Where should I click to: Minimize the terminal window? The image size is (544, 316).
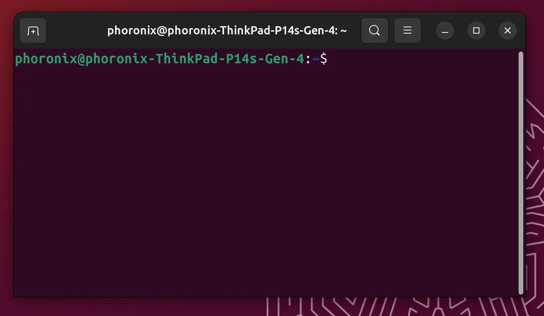tap(445, 30)
